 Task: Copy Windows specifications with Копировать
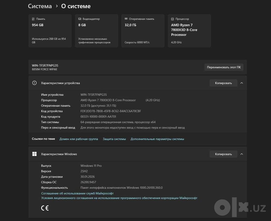223,154
